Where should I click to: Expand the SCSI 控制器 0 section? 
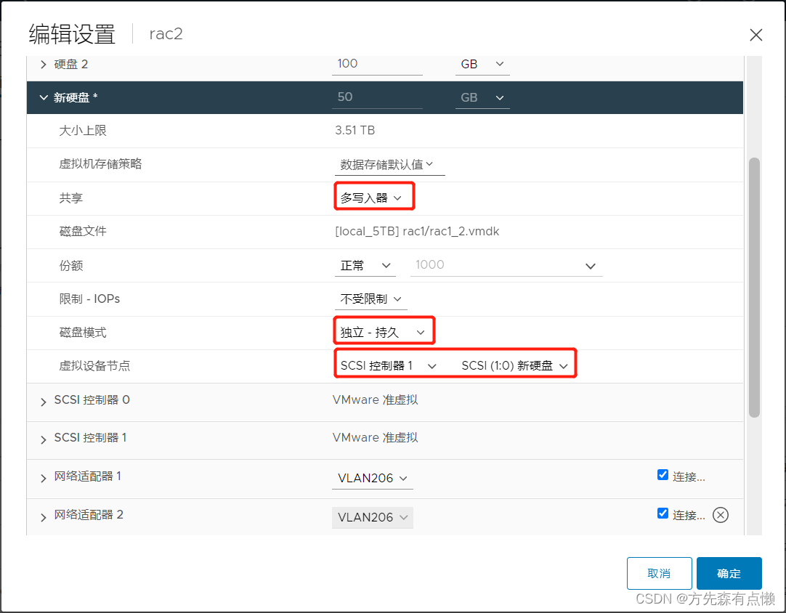[42, 400]
